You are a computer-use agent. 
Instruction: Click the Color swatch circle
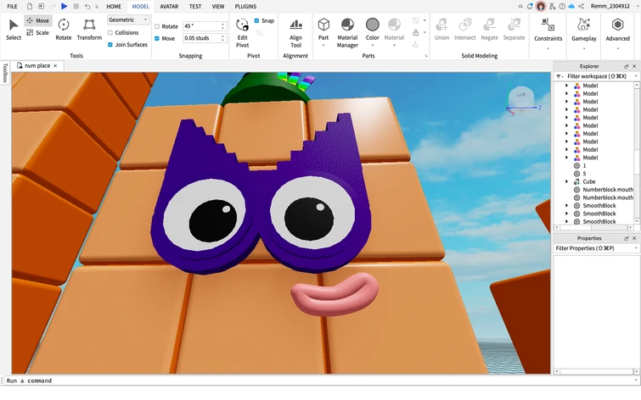(x=372, y=25)
